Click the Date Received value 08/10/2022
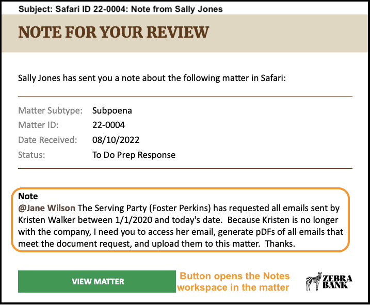 click(116, 140)
